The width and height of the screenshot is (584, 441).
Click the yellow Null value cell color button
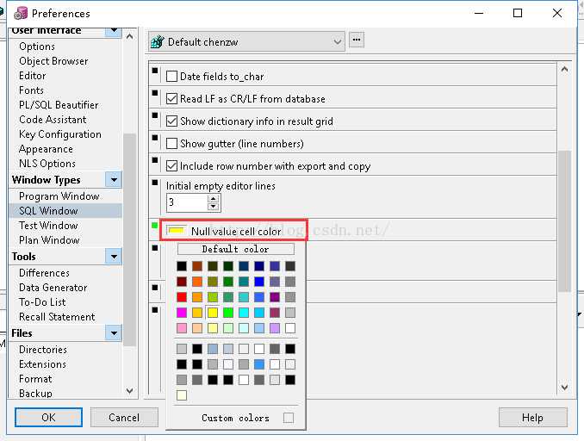(x=177, y=231)
